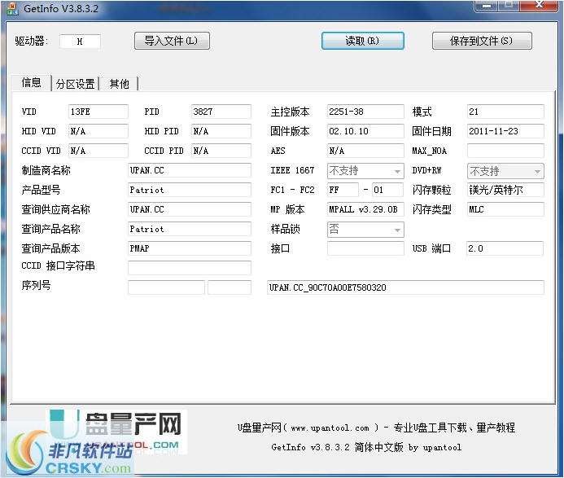Click the 导入文件(L) import button
The height and width of the screenshot is (478, 564).
(x=172, y=41)
